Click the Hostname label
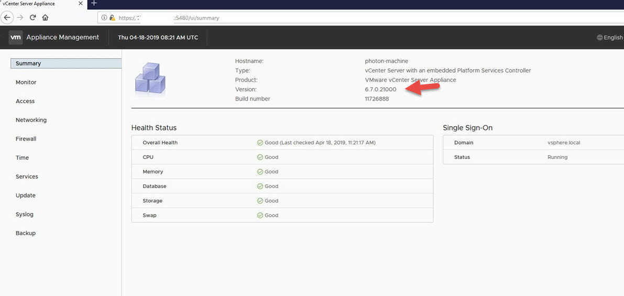Image resolution: width=624 pixels, height=296 pixels. click(x=249, y=61)
